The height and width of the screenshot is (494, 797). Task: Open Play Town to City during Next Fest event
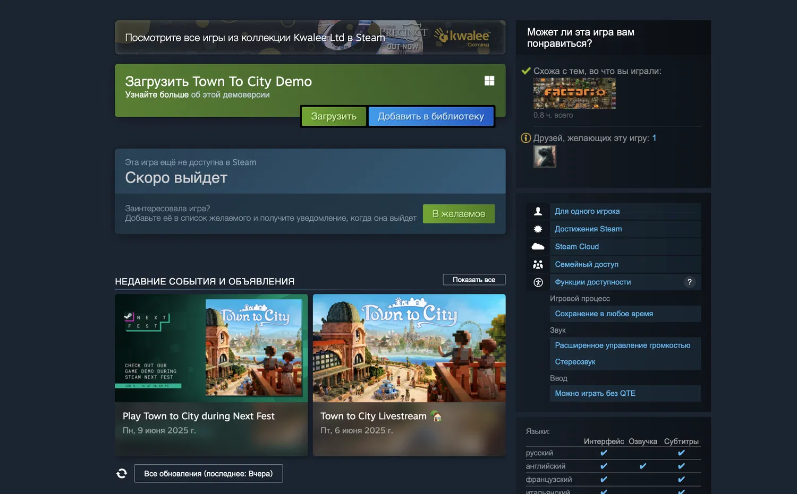pos(211,375)
